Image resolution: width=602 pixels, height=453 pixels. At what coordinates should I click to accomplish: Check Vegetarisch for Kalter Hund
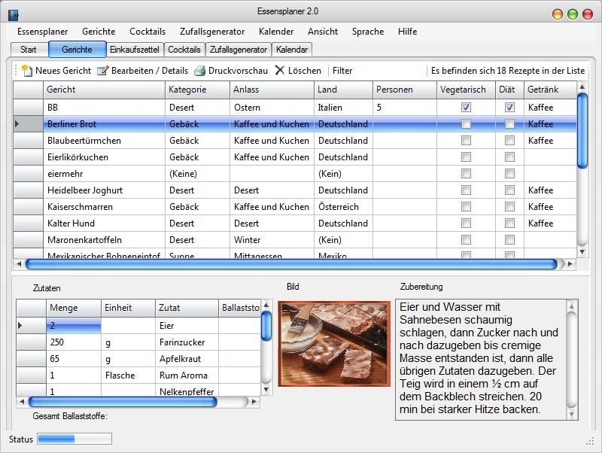tap(466, 223)
